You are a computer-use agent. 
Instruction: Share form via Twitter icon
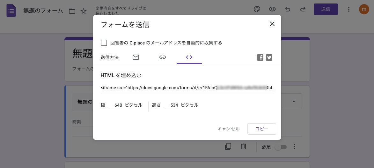(269, 57)
